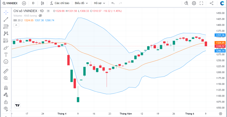Click the blue C logo icon
Viewport: 227px width, 117px height.
(222, 3)
